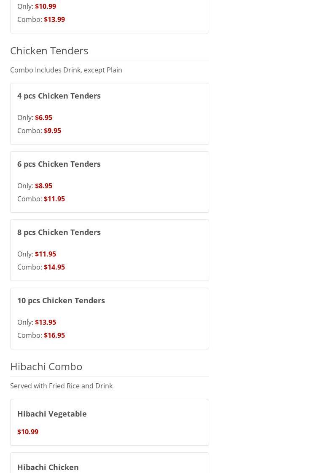Click the $8.95 Only price

coord(43,185)
